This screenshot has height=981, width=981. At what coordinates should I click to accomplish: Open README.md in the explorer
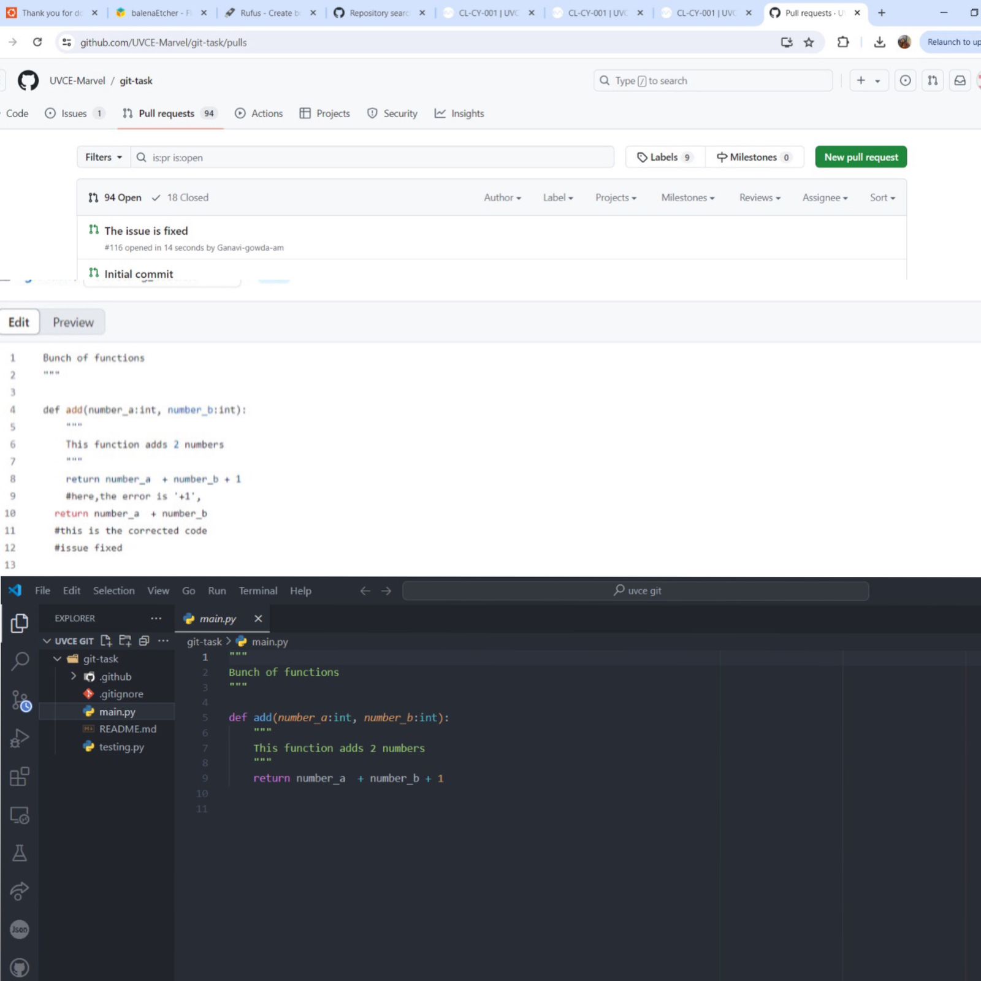coord(128,729)
